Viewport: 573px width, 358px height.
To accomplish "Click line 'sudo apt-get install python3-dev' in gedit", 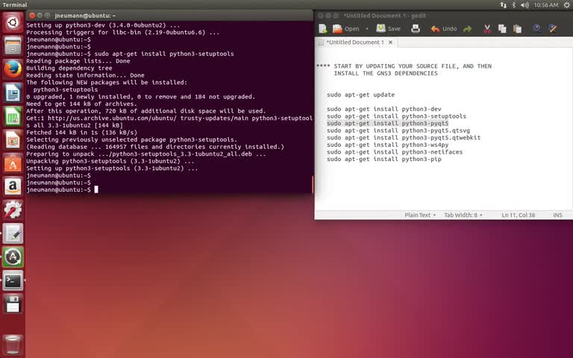I will click(x=383, y=109).
